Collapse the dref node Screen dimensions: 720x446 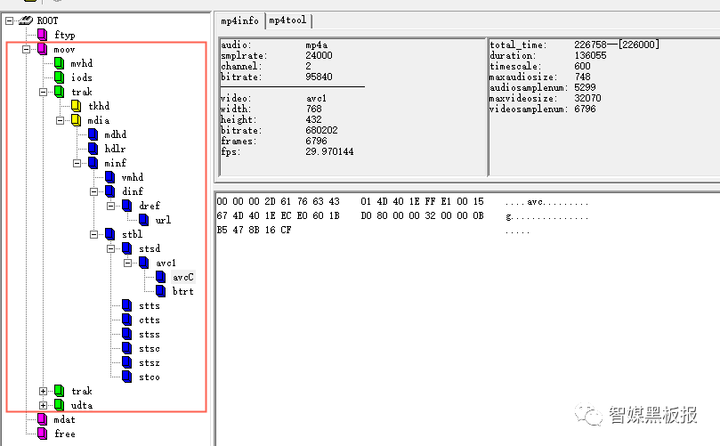111,206
